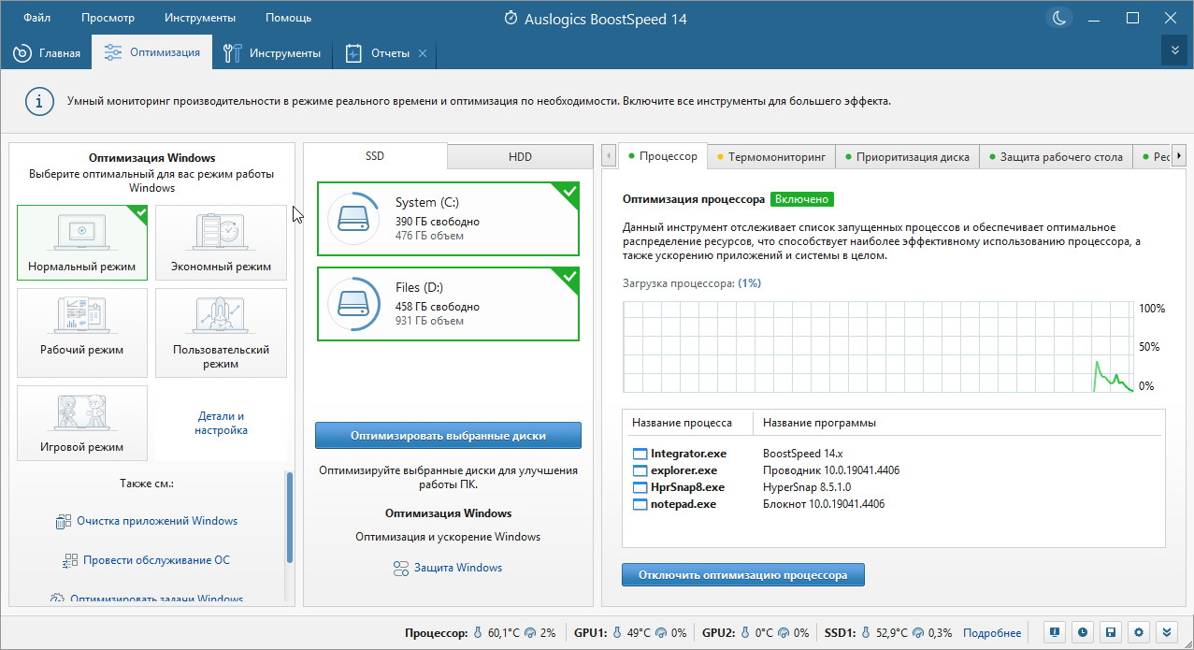Click the explorer.exe process icon

tap(640, 470)
